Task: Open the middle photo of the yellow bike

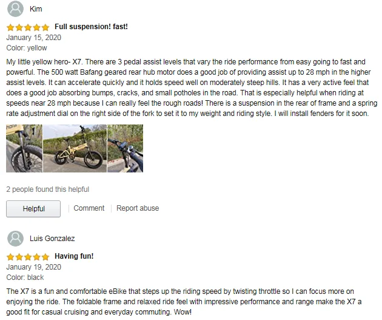Action: click(75, 149)
